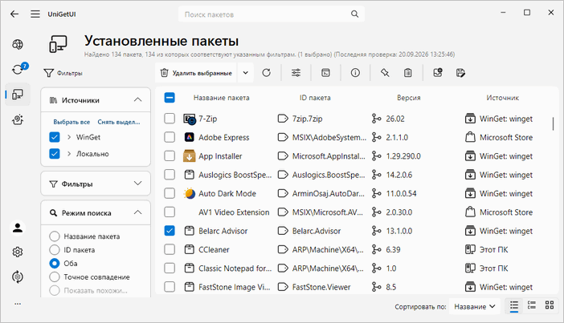Open the Package Bundles sidebar page
The image size is (564, 323).
coord(18,119)
